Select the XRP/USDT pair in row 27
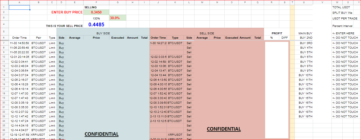Screen dimensions: 361x140 click(x=38, y=135)
